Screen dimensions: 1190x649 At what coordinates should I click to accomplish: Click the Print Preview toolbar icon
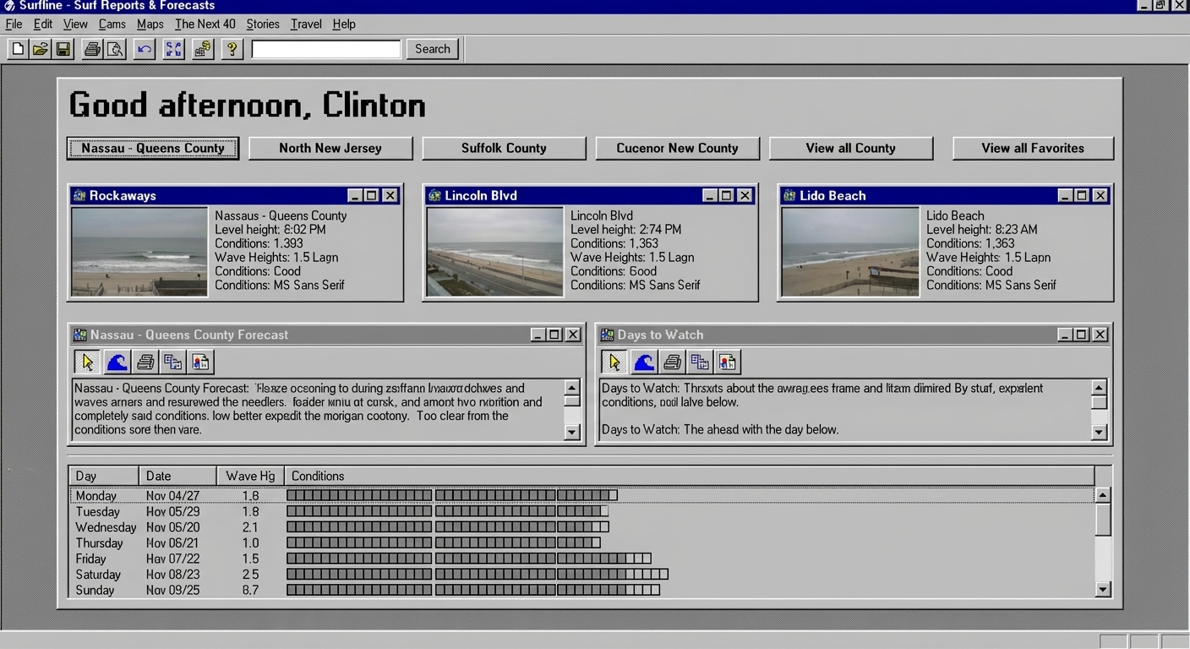coord(116,49)
